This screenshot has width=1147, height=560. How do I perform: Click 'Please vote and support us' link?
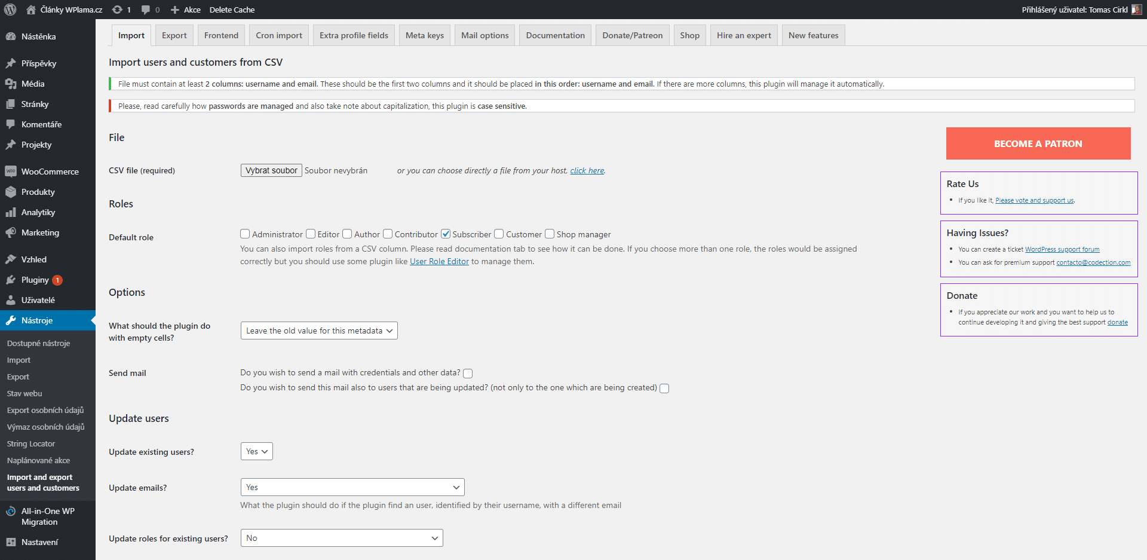pyautogui.click(x=1035, y=200)
